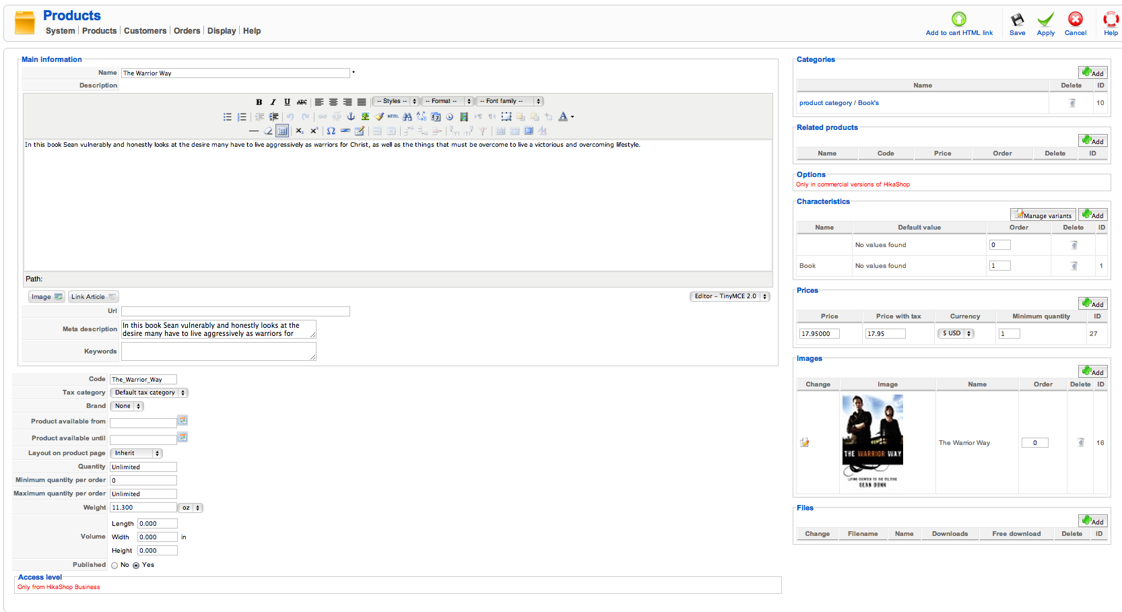Open the Font family dropdown
This screenshot has width=1122, height=612.
point(509,102)
